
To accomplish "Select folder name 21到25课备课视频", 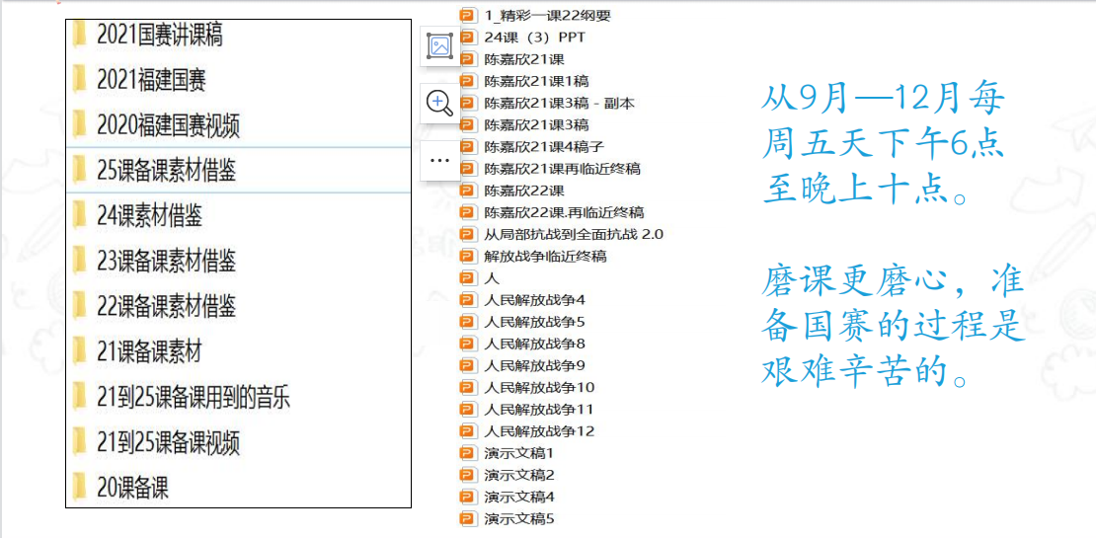I will pyautogui.click(x=169, y=442).
